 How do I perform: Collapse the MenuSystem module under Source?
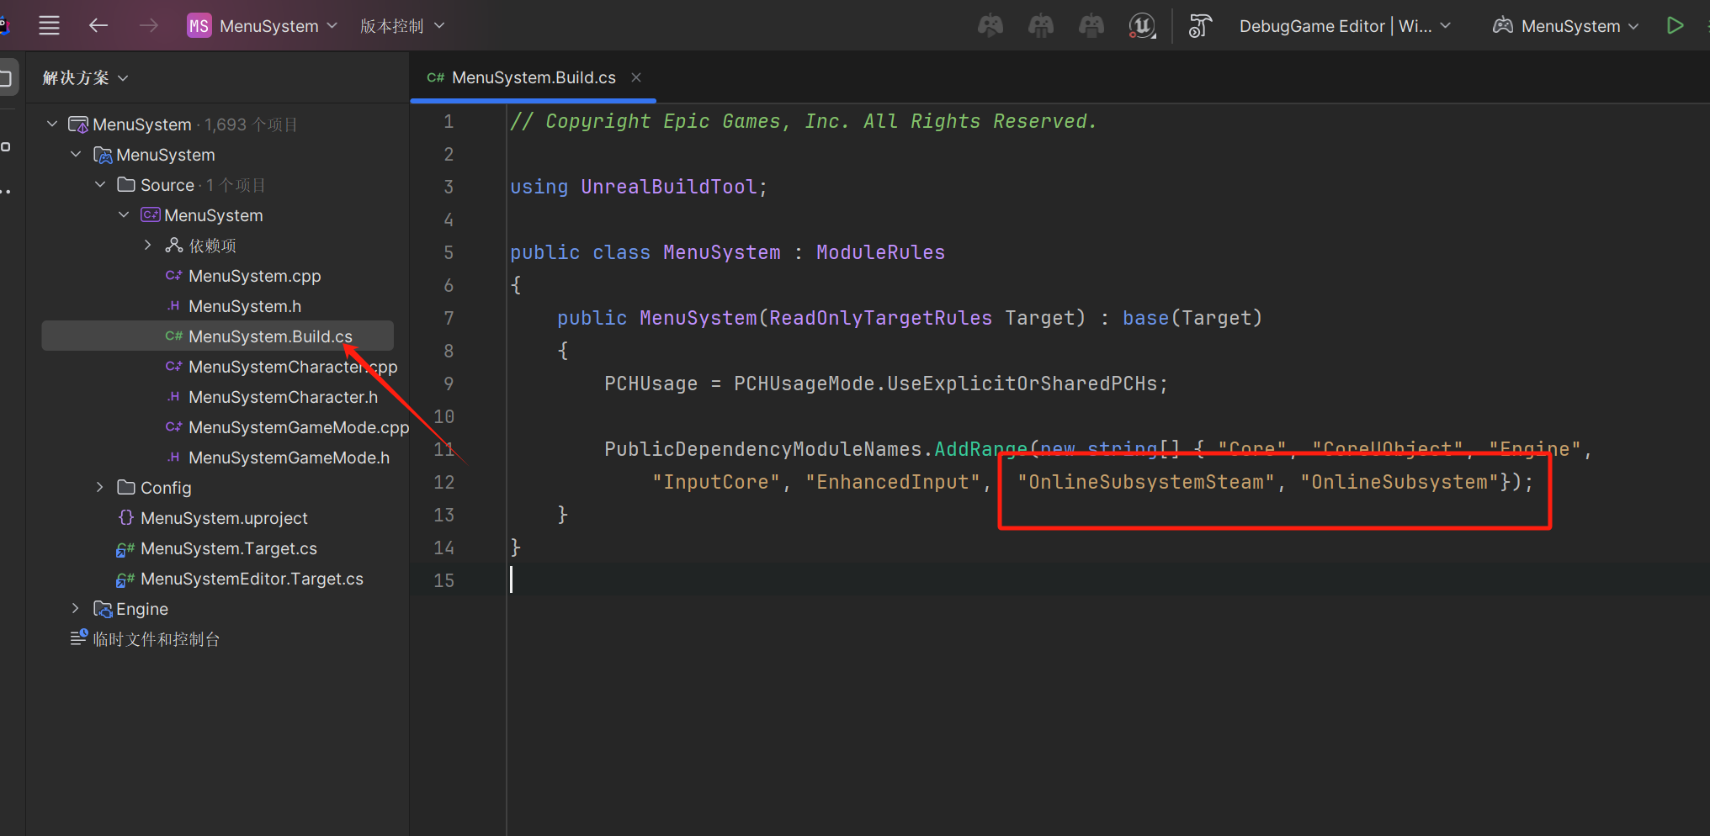coord(124,214)
